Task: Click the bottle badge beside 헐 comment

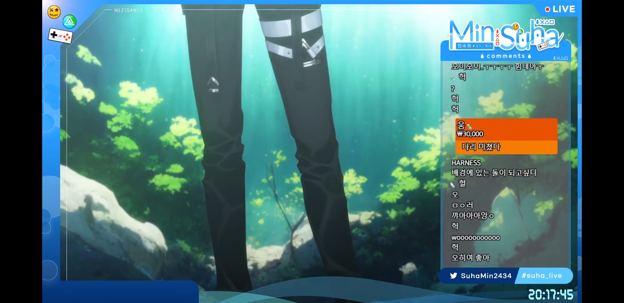Action: [452, 185]
